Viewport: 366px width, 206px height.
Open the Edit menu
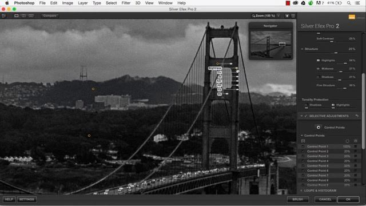pos(54,3)
